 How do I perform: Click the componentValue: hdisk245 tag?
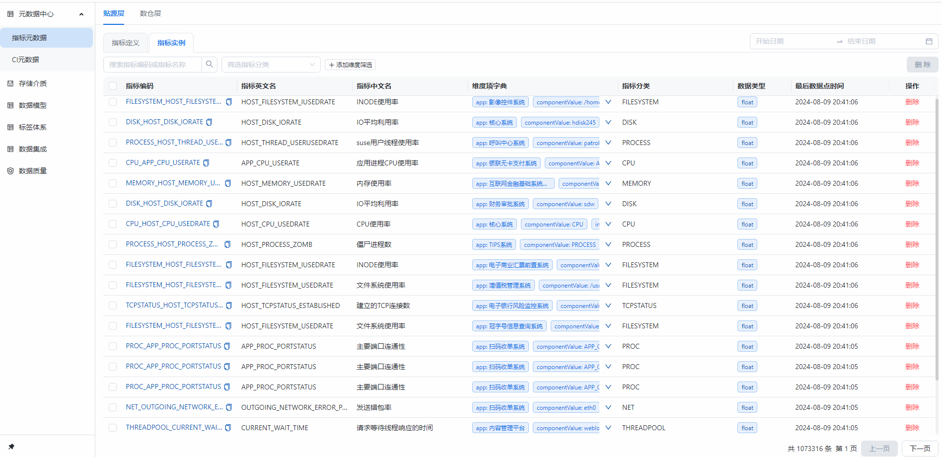tap(560, 122)
